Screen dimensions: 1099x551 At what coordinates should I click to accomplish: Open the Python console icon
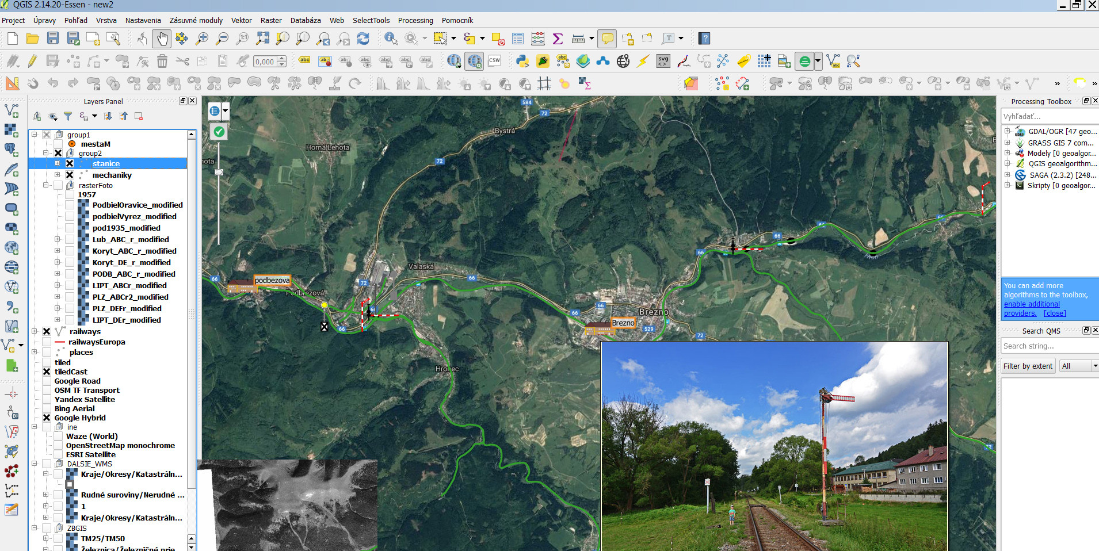click(522, 61)
